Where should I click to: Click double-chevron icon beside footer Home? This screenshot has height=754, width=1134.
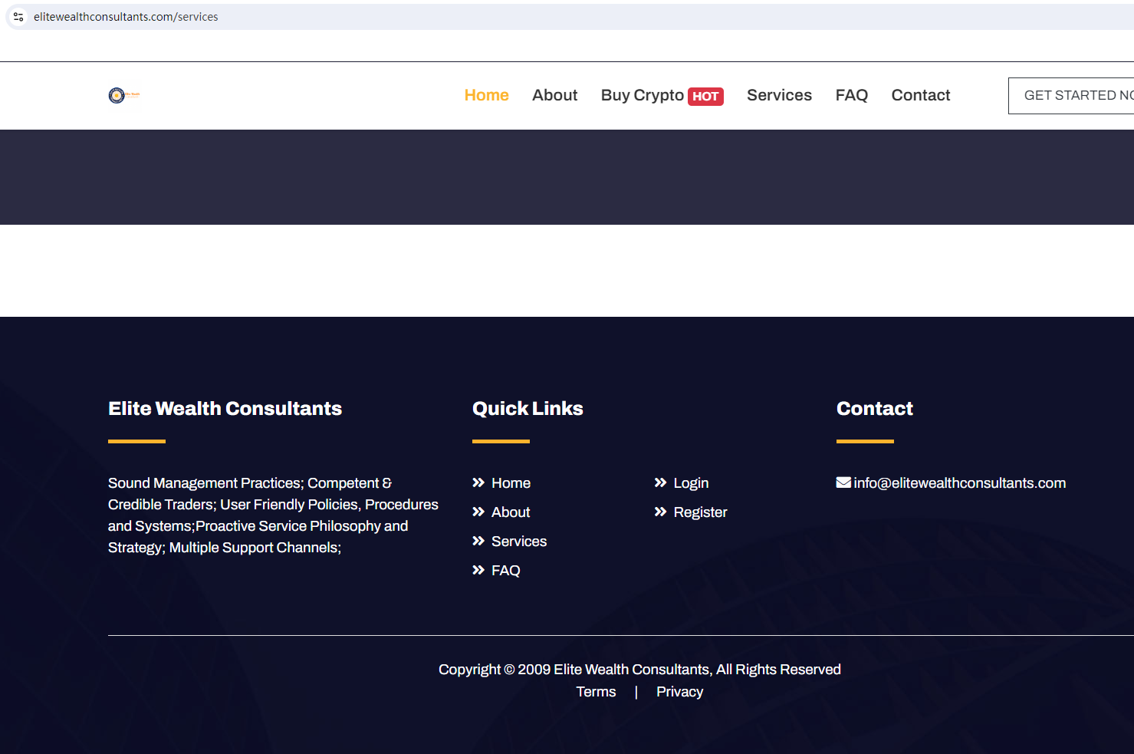(478, 482)
